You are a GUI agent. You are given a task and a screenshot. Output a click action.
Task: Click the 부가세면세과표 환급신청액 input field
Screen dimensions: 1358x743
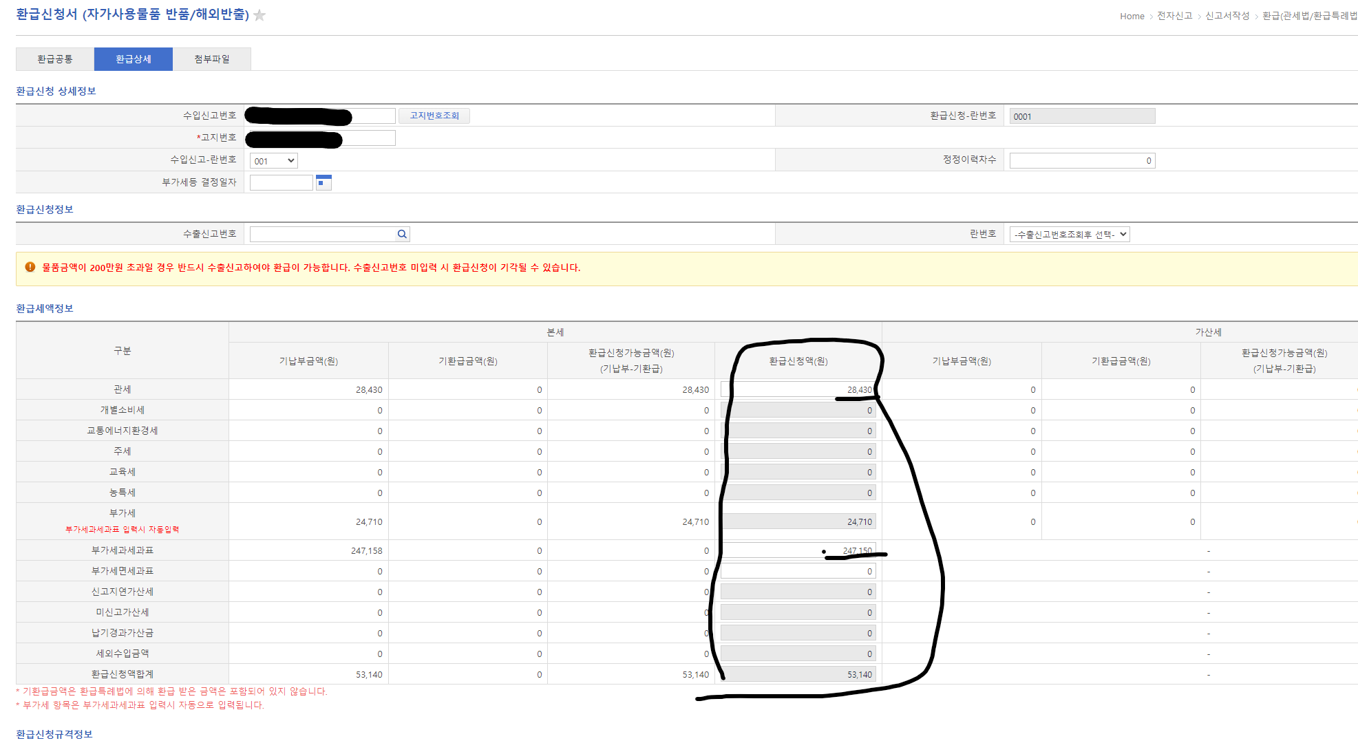[x=798, y=571]
